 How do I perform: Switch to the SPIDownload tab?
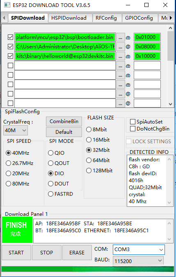click(x=28, y=18)
